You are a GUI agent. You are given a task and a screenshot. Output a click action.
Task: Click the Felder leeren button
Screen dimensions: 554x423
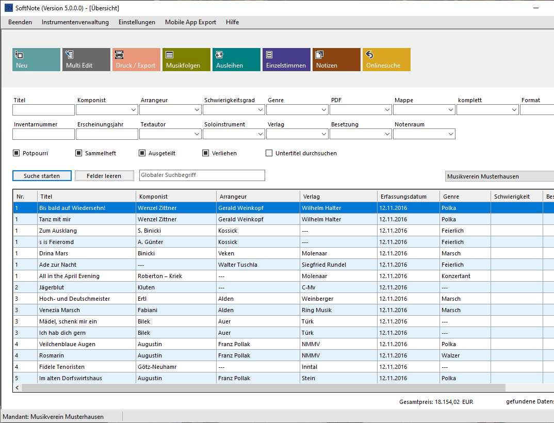click(x=104, y=176)
